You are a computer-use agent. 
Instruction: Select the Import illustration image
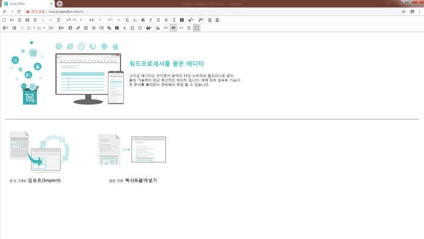[39, 152]
